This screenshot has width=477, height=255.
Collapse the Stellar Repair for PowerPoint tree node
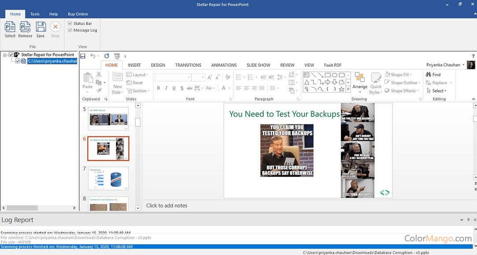[4, 55]
